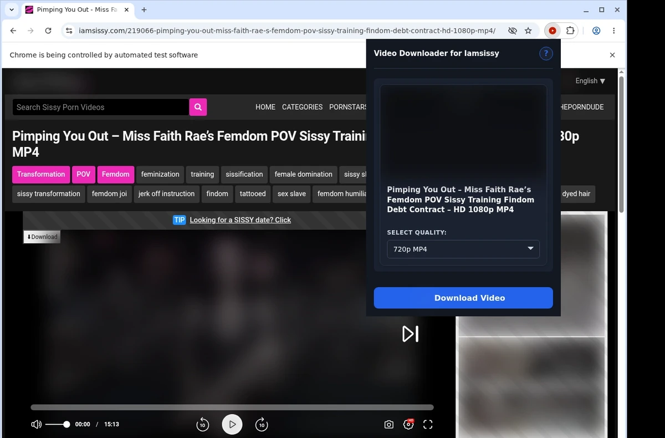665x438 pixels.
Task: Click the Download Video button
Action: point(463,298)
